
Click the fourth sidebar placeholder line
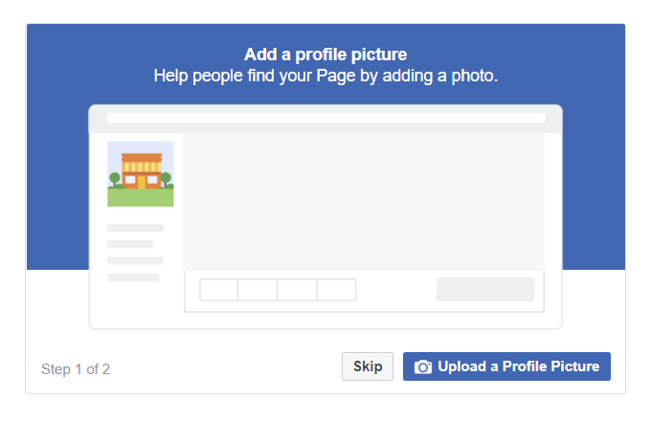pyautogui.click(x=133, y=277)
